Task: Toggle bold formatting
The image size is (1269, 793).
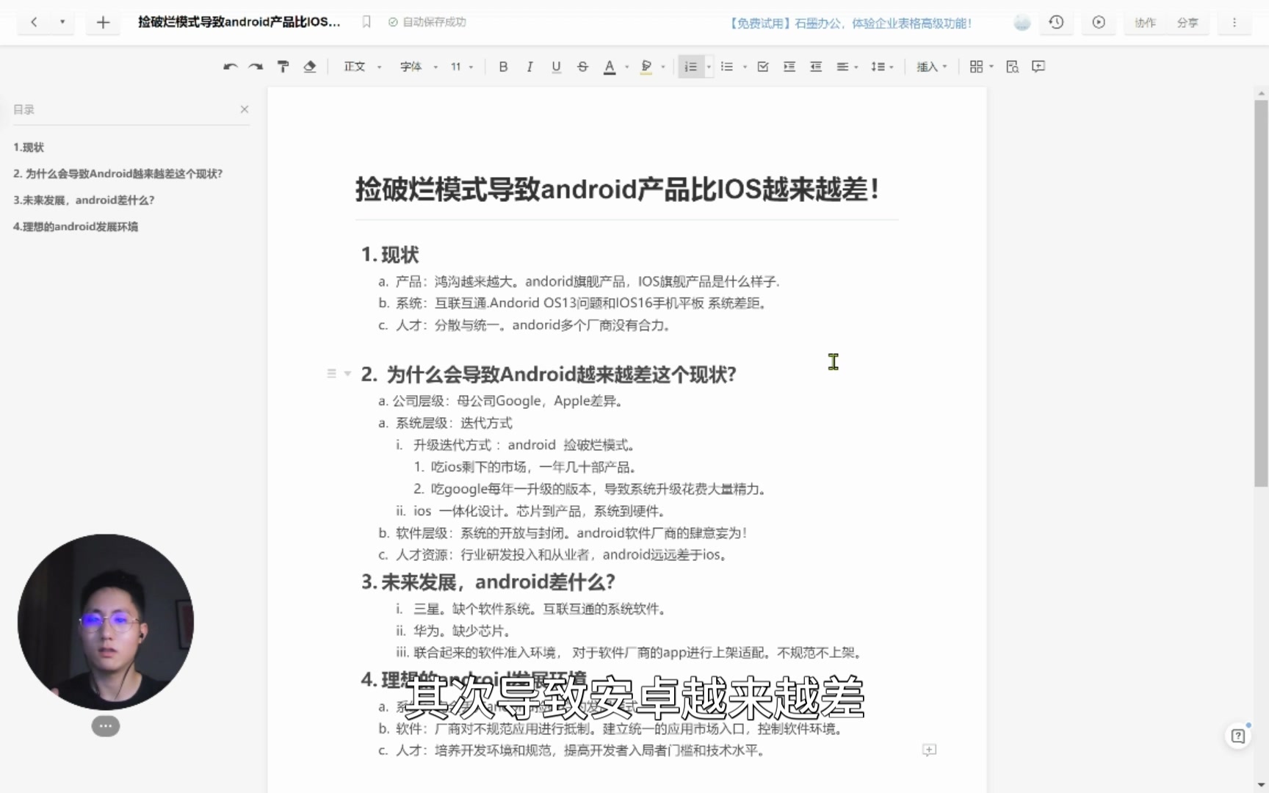Action: pos(503,67)
